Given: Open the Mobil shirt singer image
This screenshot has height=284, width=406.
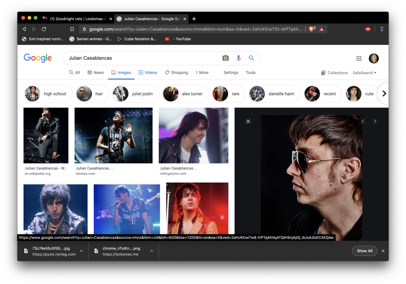Looking at the screenshot, I should pyautogui.click(x=127, y=209).
